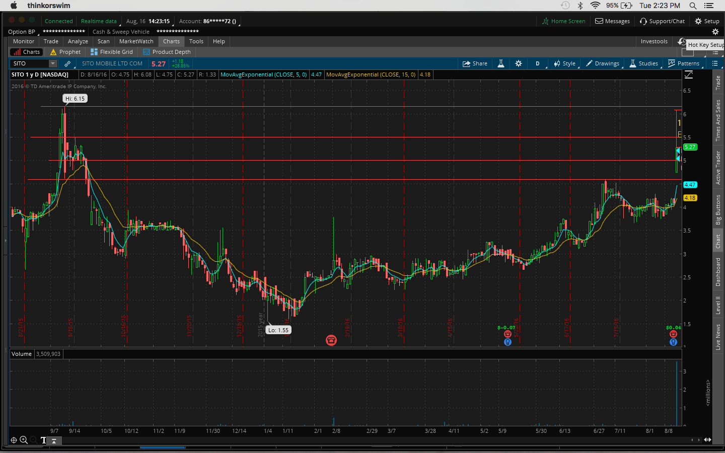
Task: Open the Flexible Grid subtab
Action: [112, 52]
